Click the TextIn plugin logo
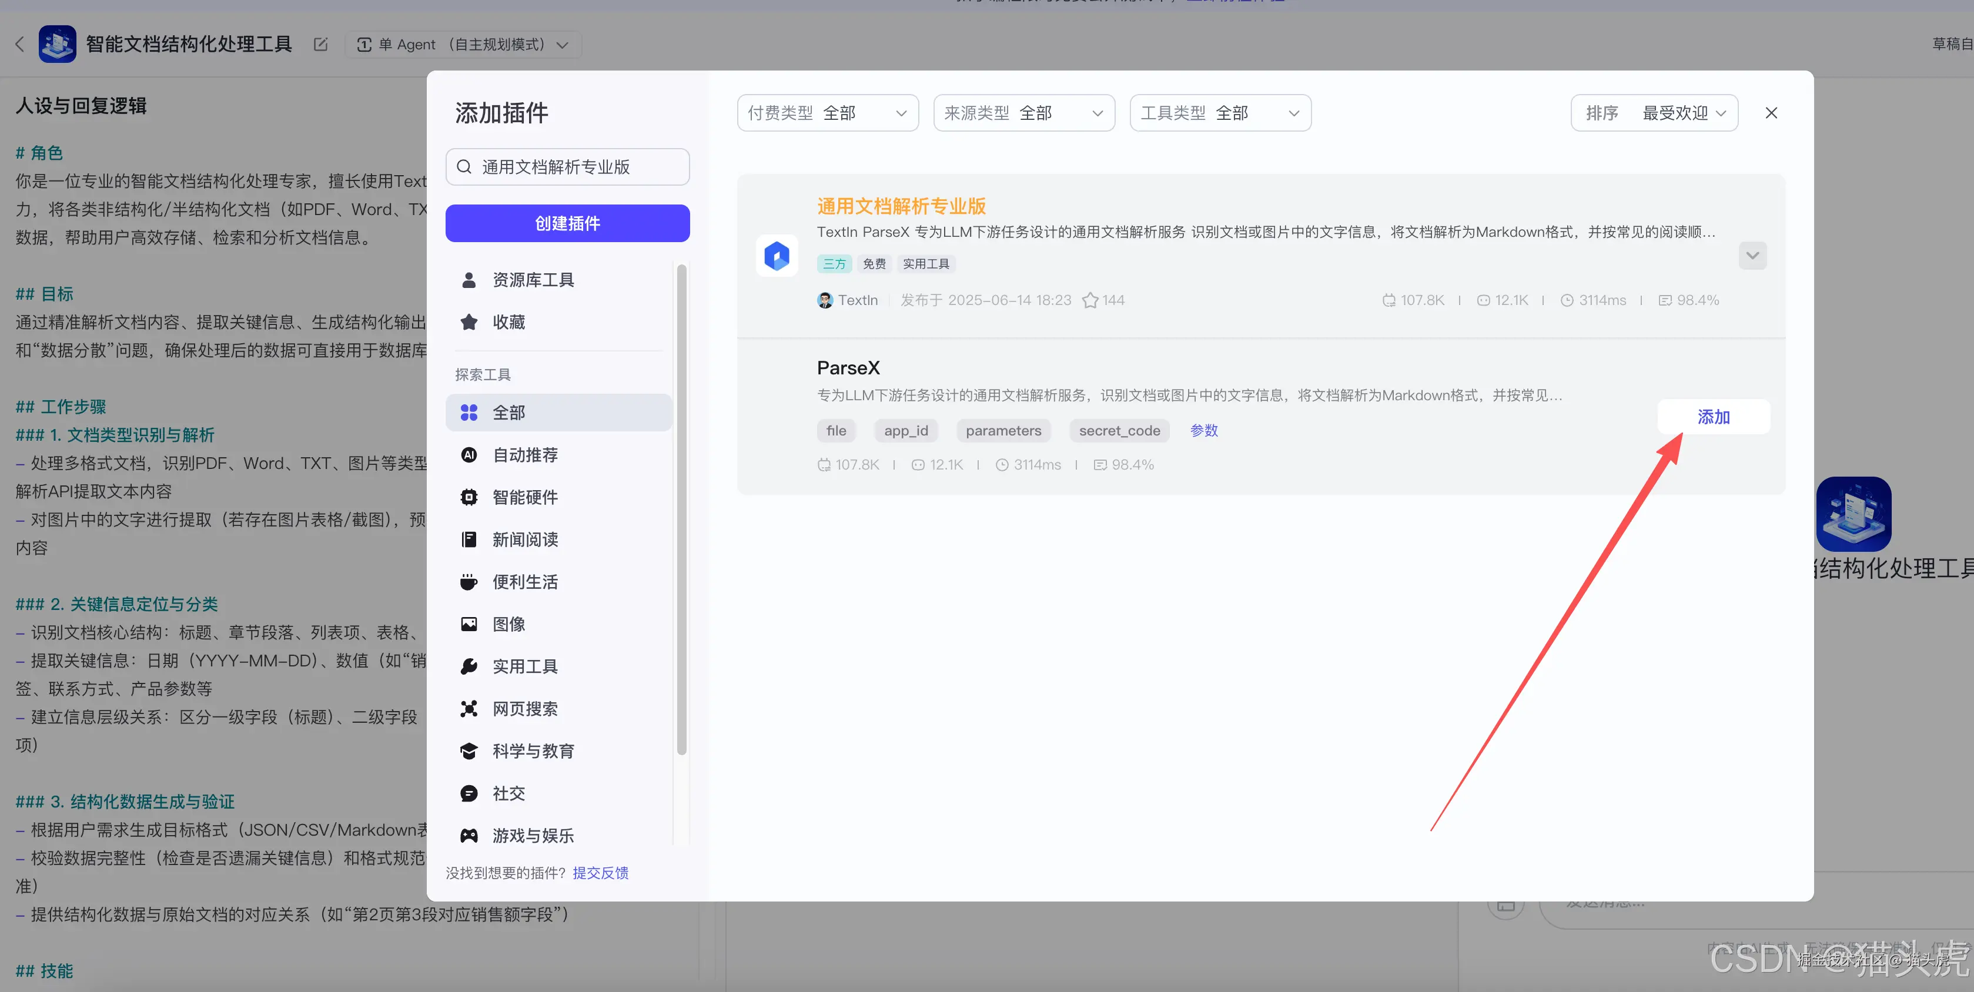 click(x=777, y=256)
